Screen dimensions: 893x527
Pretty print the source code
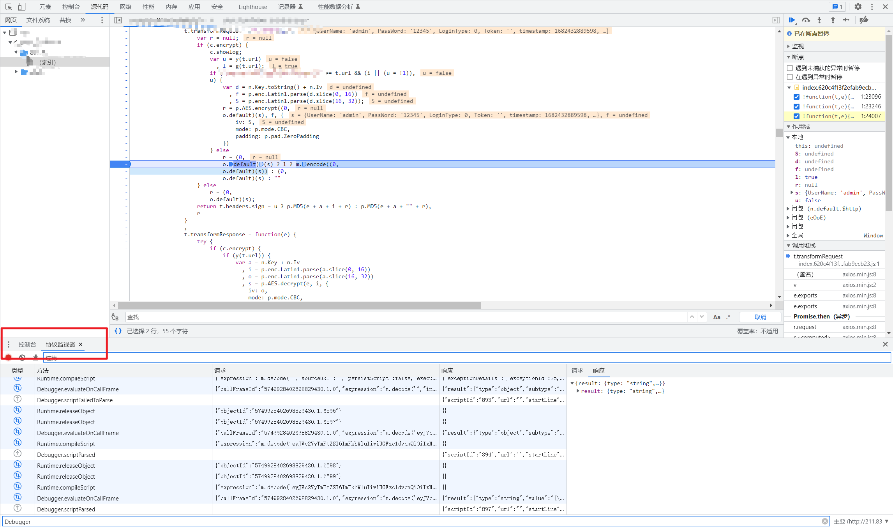pos(118,331)
